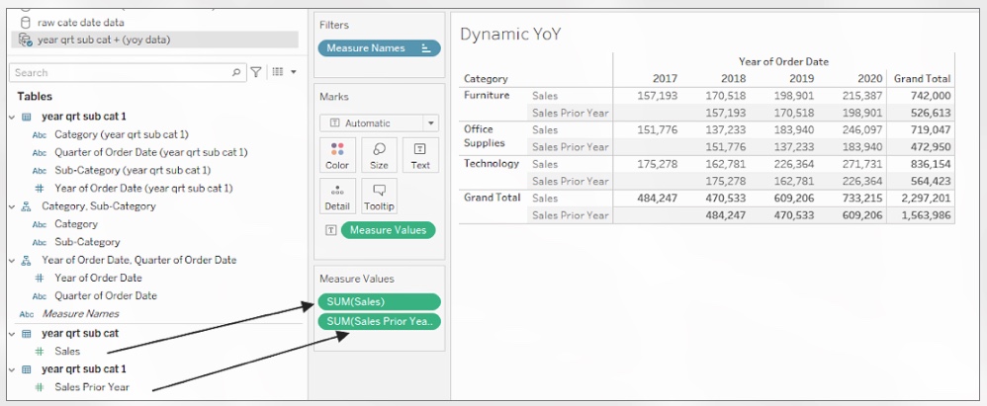The height and width of the screenshot is (406, 987).
Task: Select the SUM(Sales Prior Year) pill
Action: pos(379,321)
